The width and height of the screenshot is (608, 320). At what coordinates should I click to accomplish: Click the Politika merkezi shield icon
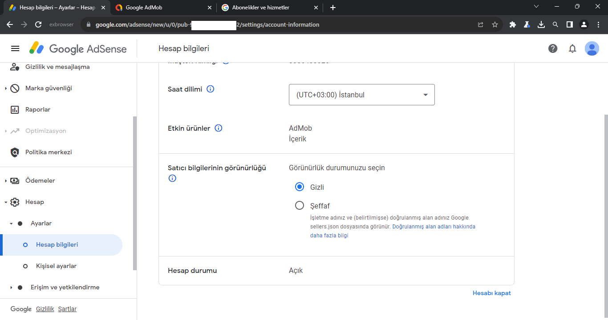[15, 152]
